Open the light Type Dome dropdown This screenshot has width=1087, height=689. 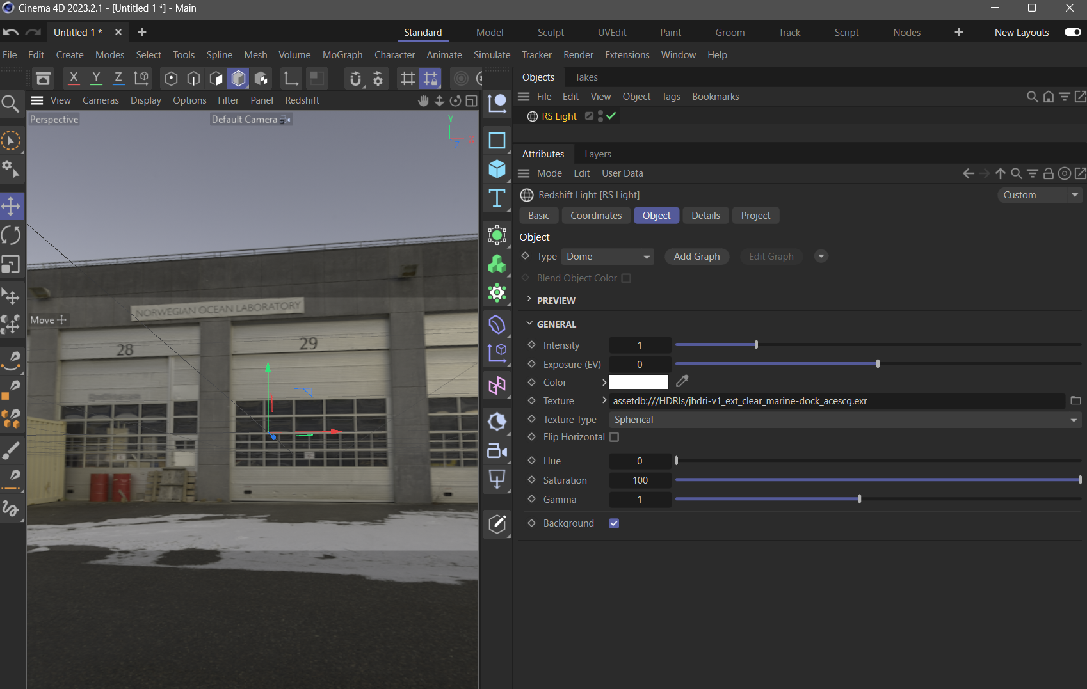607,257
